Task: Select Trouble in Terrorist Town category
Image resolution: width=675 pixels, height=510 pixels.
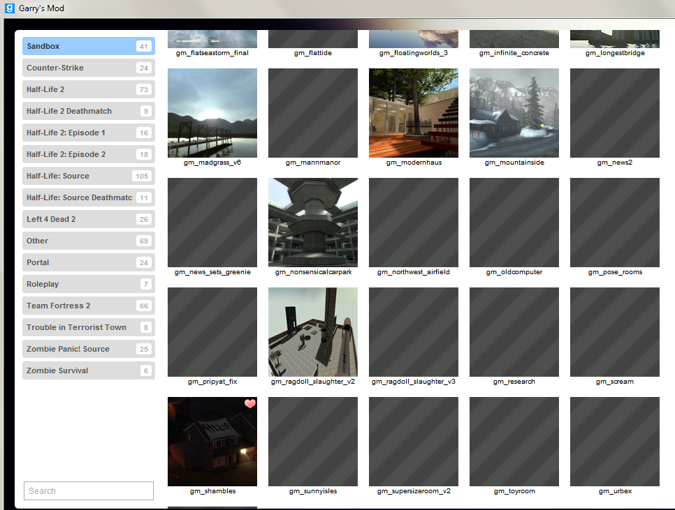Action: [x=89, y=327]
